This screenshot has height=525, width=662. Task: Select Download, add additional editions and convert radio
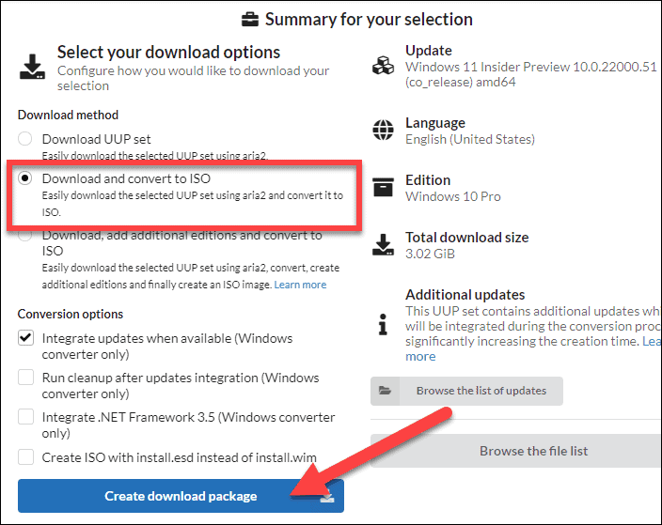(26, 237)
